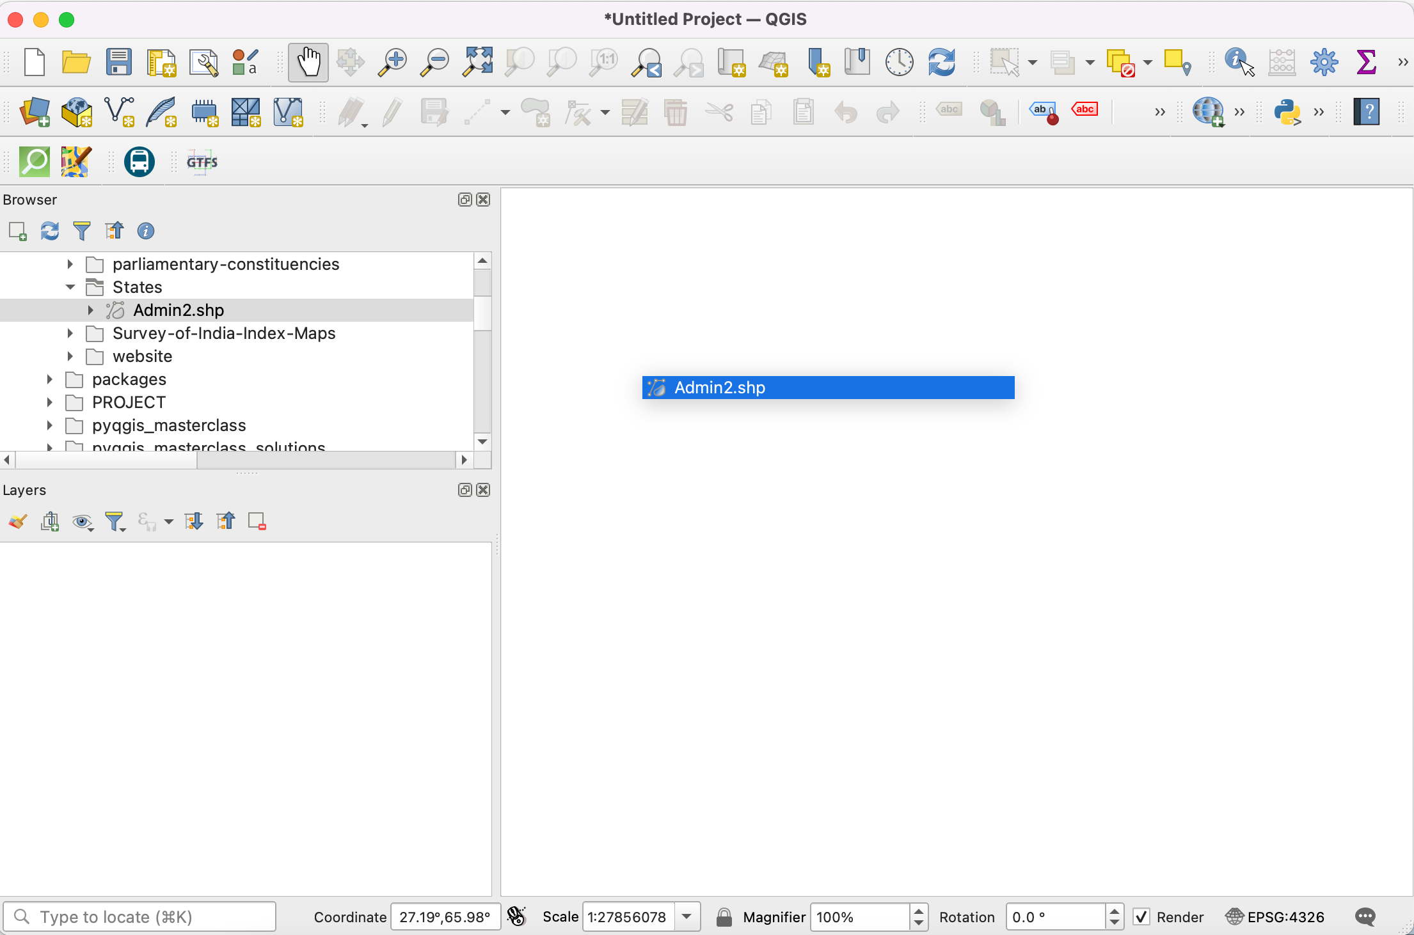Open the Scale dropdown list
The image size is (1414, 935).
pos(687,917)
